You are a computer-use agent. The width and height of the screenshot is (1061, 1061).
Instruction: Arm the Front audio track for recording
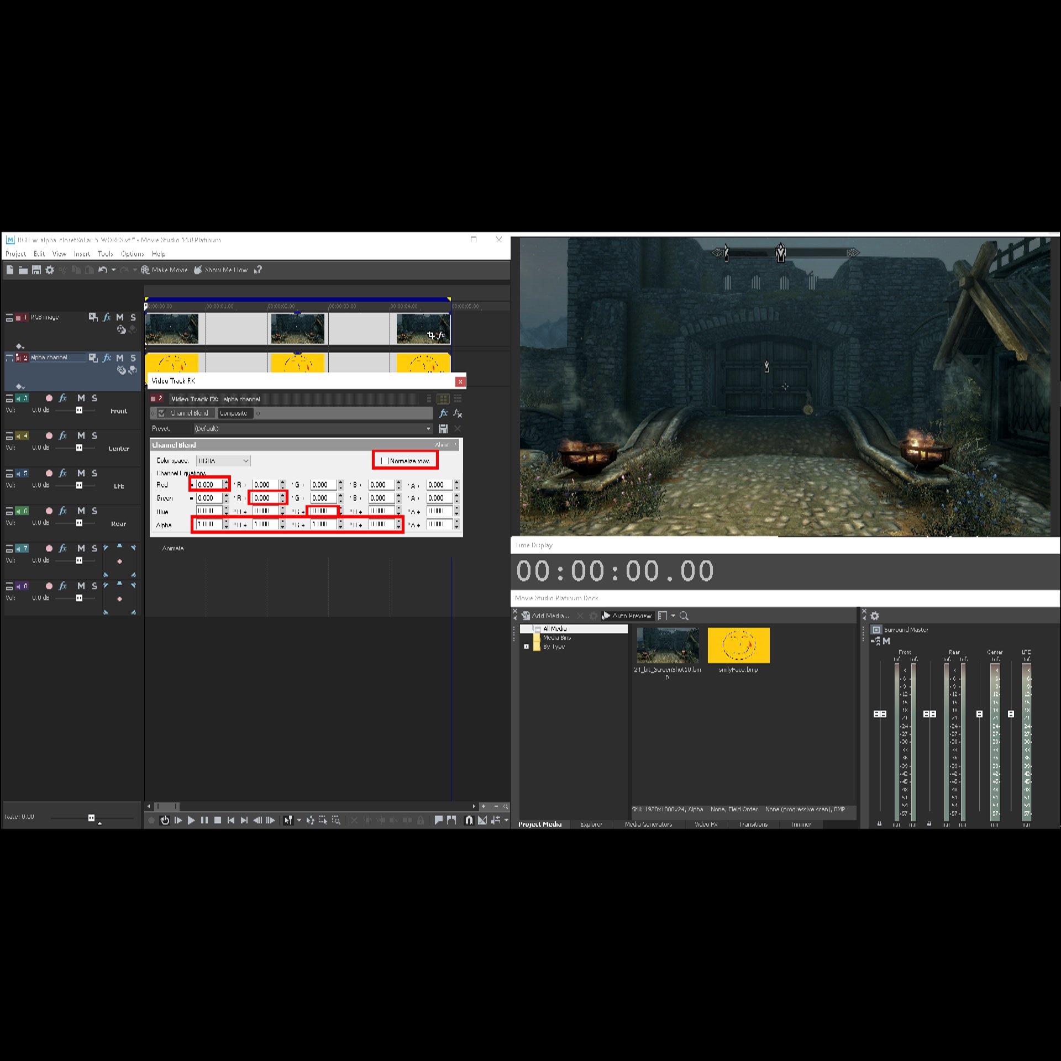(x=49, y=398)
